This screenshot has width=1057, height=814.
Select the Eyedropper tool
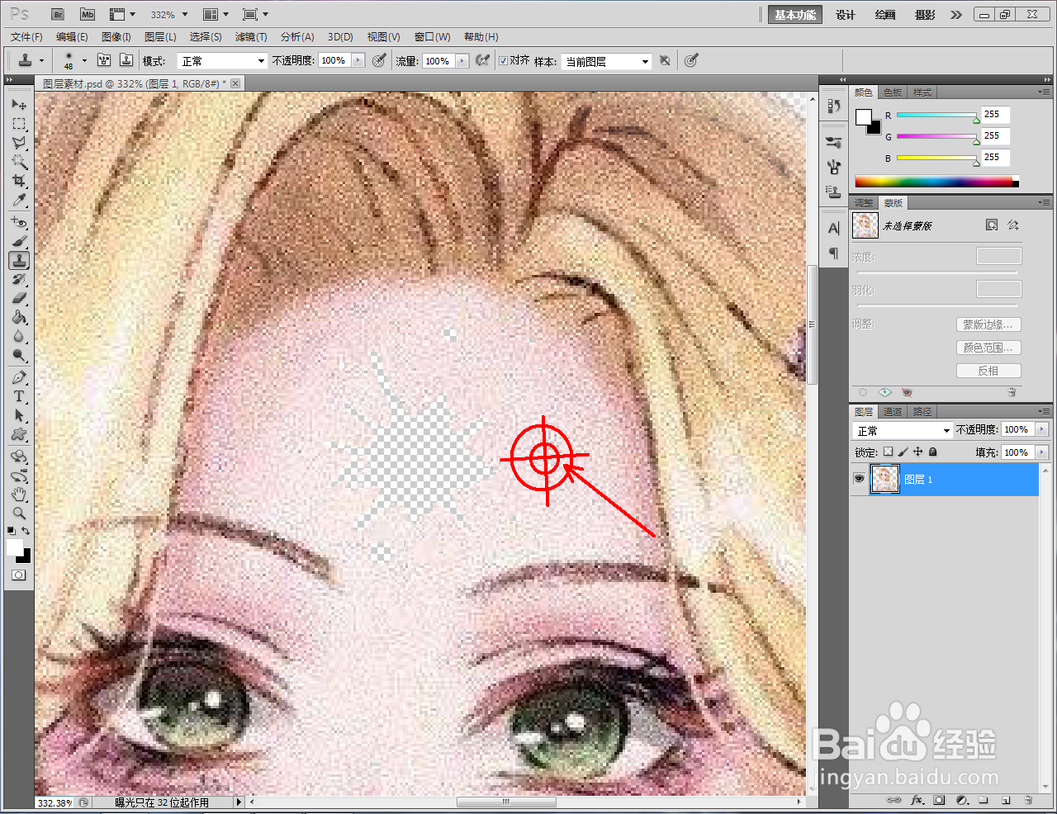19,200
